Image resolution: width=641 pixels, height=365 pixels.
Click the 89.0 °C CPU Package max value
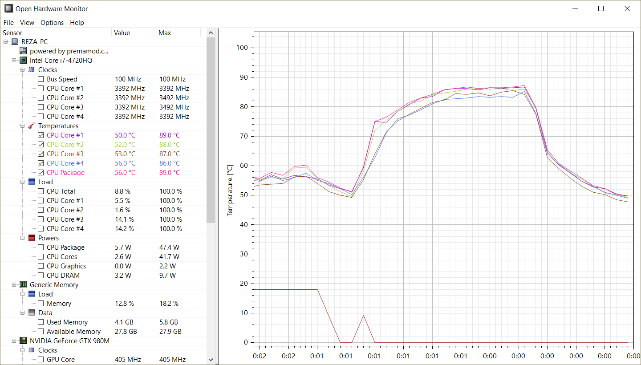[170, 172]
